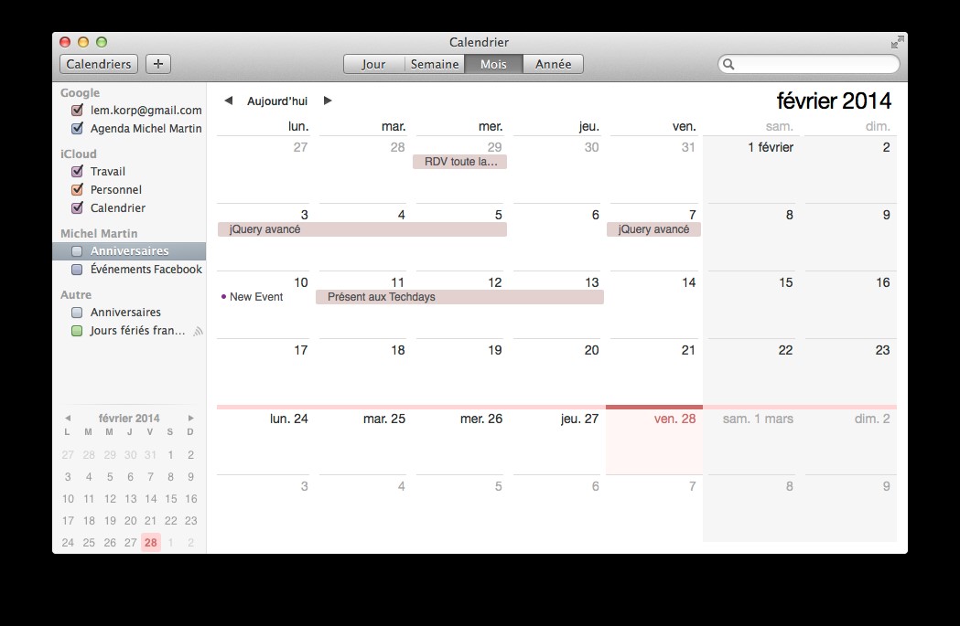Switch to Semaine view
This screenshot has height=626, width=960.
click(x=434, y=64)
